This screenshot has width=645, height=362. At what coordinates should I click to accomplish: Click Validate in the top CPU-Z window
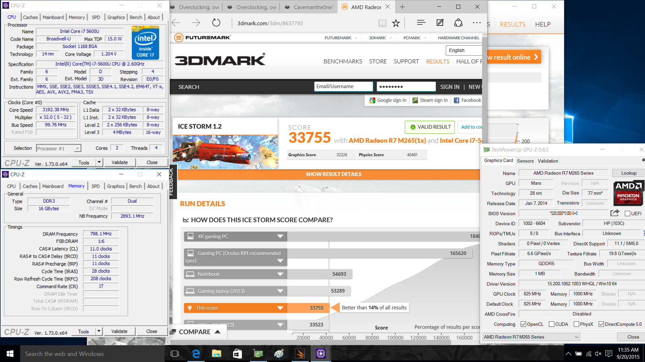(x=120, y=162)
